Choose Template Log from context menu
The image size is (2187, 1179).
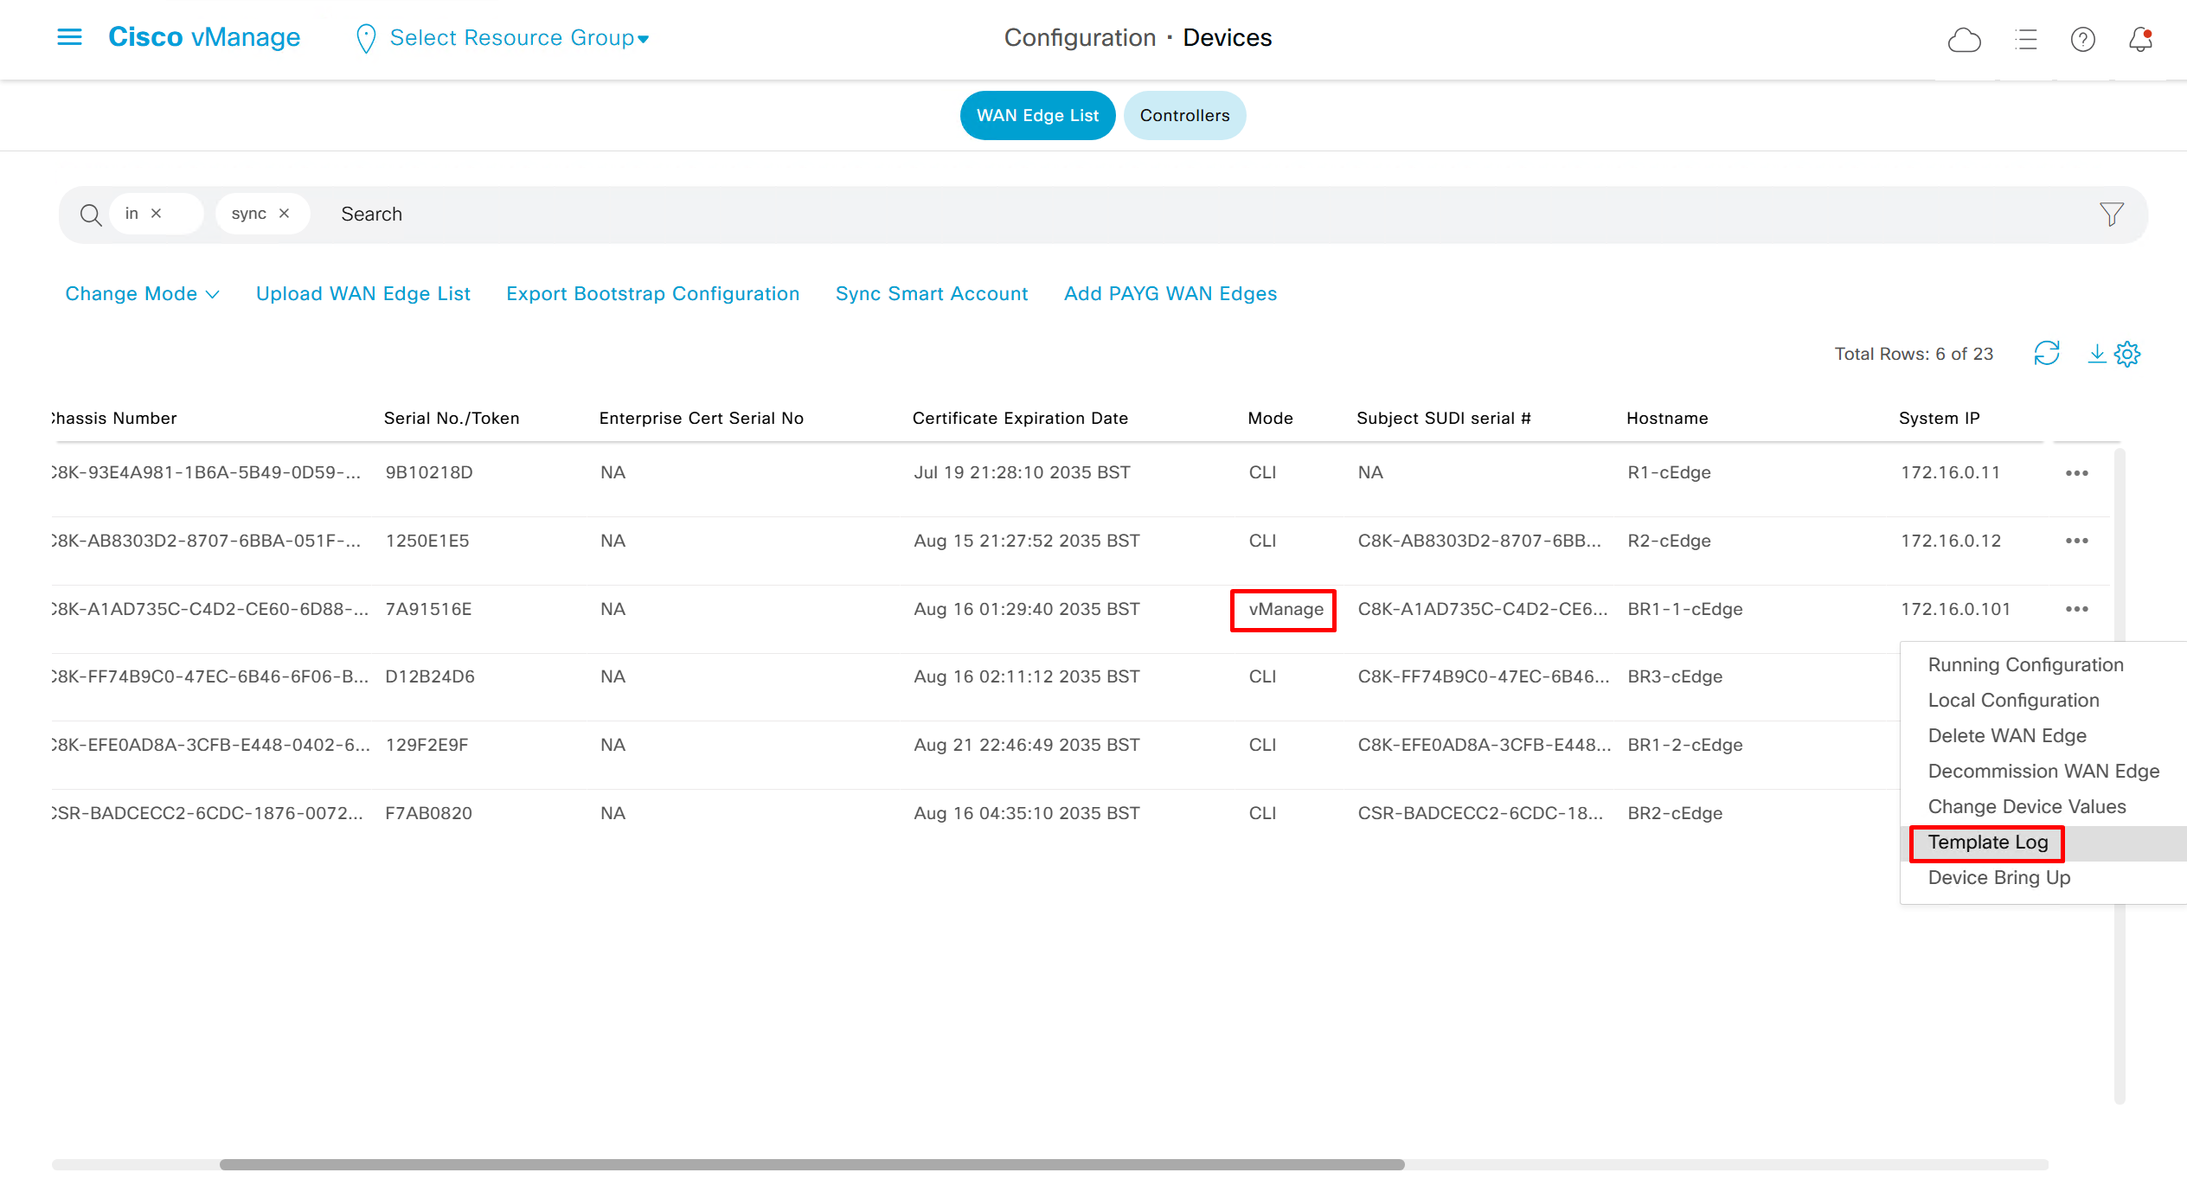click(1988, 843)
